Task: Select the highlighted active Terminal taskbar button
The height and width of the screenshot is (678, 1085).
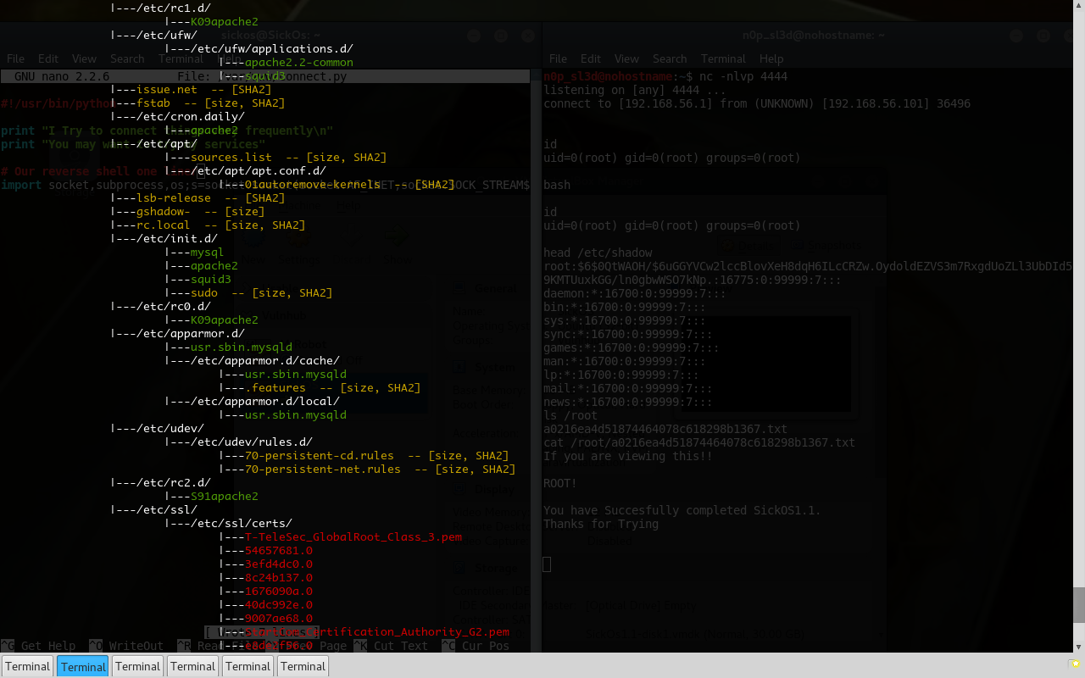Action: point(83,666)
